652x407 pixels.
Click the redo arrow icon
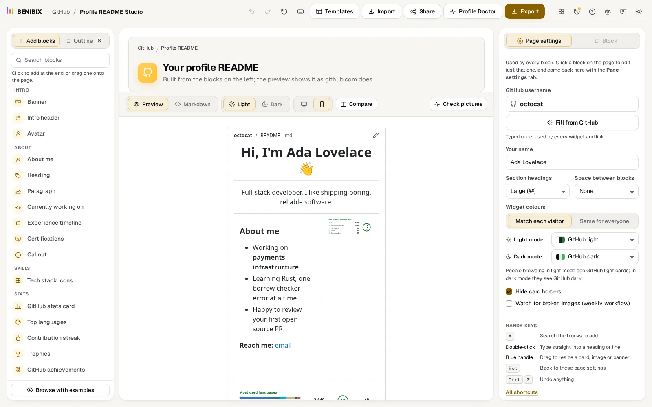[x=268, y=11]
